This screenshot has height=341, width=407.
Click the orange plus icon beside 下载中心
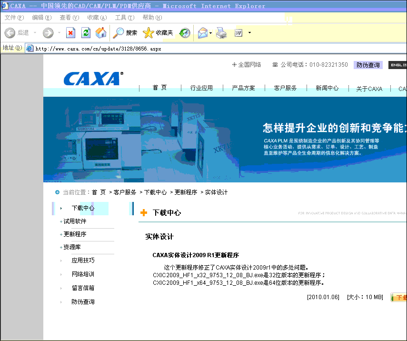[144, 213]
